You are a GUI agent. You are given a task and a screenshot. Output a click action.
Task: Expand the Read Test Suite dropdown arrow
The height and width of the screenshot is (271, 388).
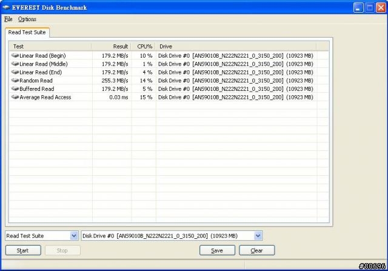74,236
